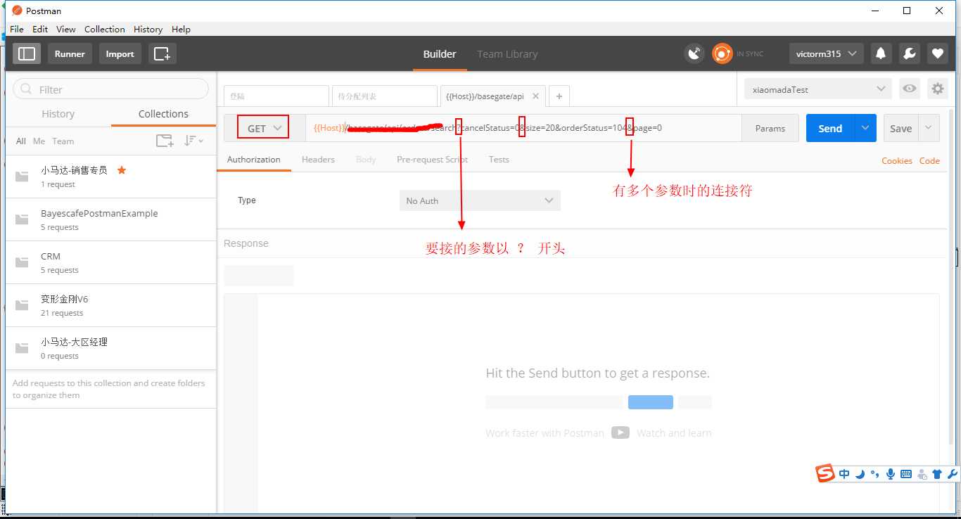The height and width of the screenshot is (519, 961).
Task: Open the xiaomadaTest environment dropdown
Action: click(x=818, y=89)
